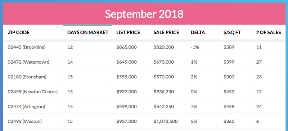
Task: Select the 02180 (Stoneham) row
Action: 144,77
